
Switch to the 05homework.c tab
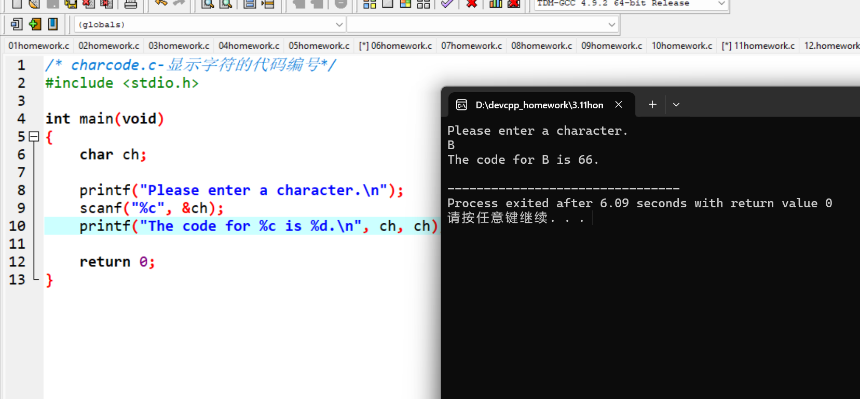(x=319, y=46)
